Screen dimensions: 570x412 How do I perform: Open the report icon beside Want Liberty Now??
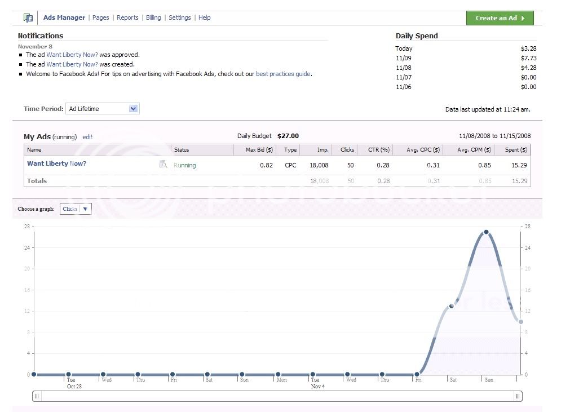(x=164, y=164)
